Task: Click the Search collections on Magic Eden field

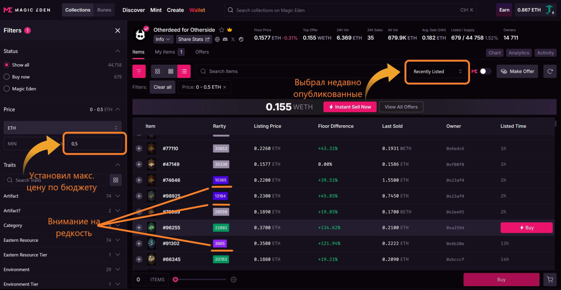Action: pyautogui.click(x=351, y=10)
